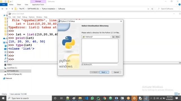The width and height of the screenshot is (181, 101).
Task: Click This PC in the address breadcrumb
Action: 22,9
